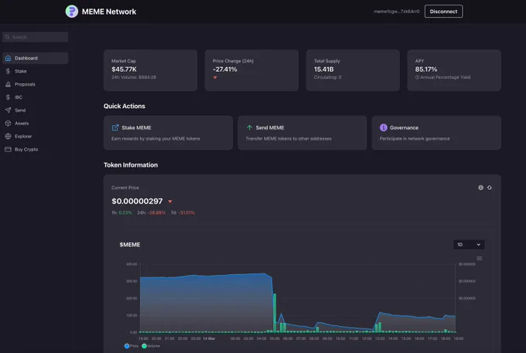526x353 pixels.
Task: Open the Stake MEME quick action
Action: point(168,133)
